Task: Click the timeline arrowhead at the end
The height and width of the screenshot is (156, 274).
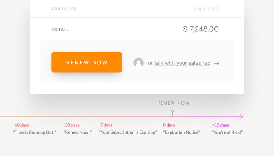Action: [241, 117]
